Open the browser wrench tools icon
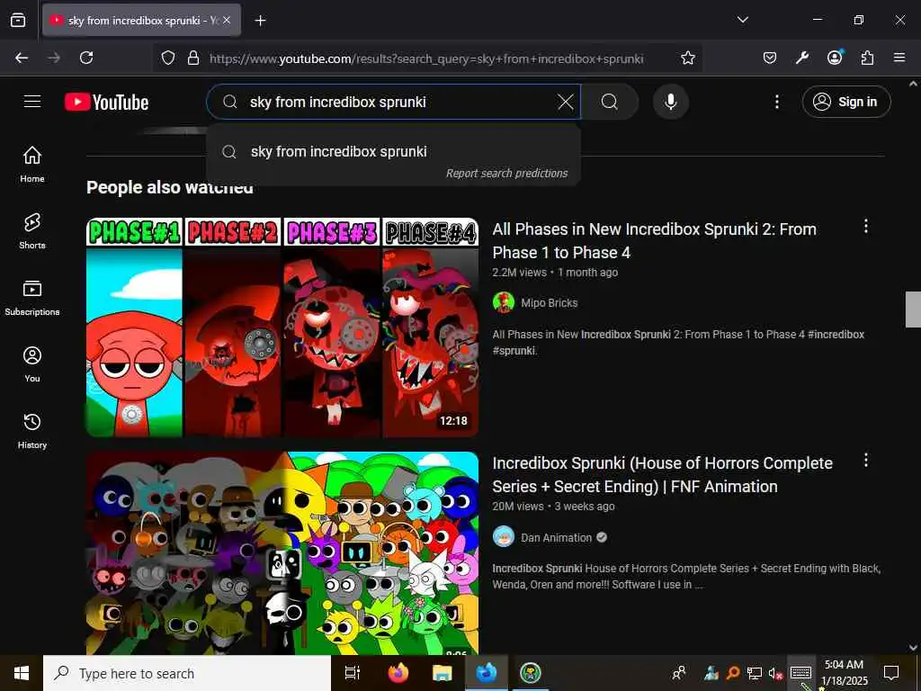921x691 pixels. click(x=801, y=58)
